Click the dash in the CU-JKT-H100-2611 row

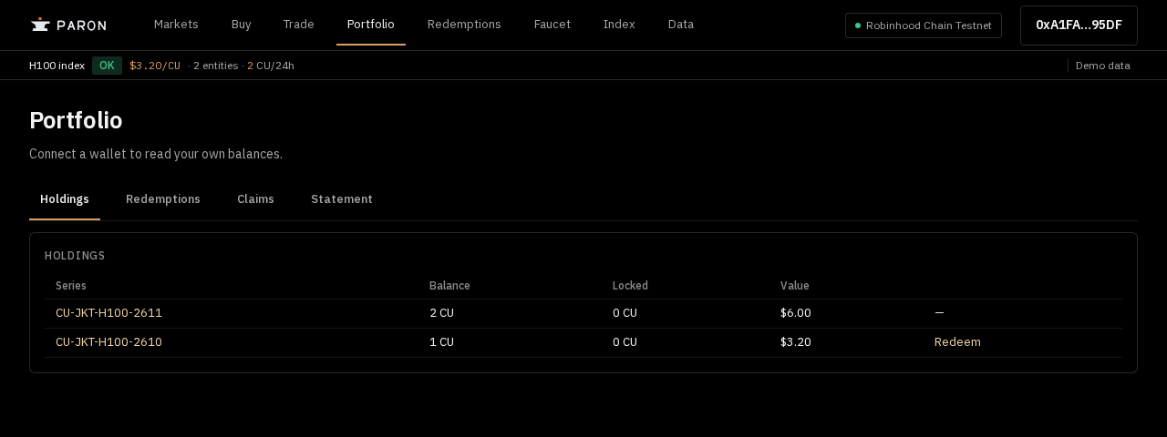939,313
